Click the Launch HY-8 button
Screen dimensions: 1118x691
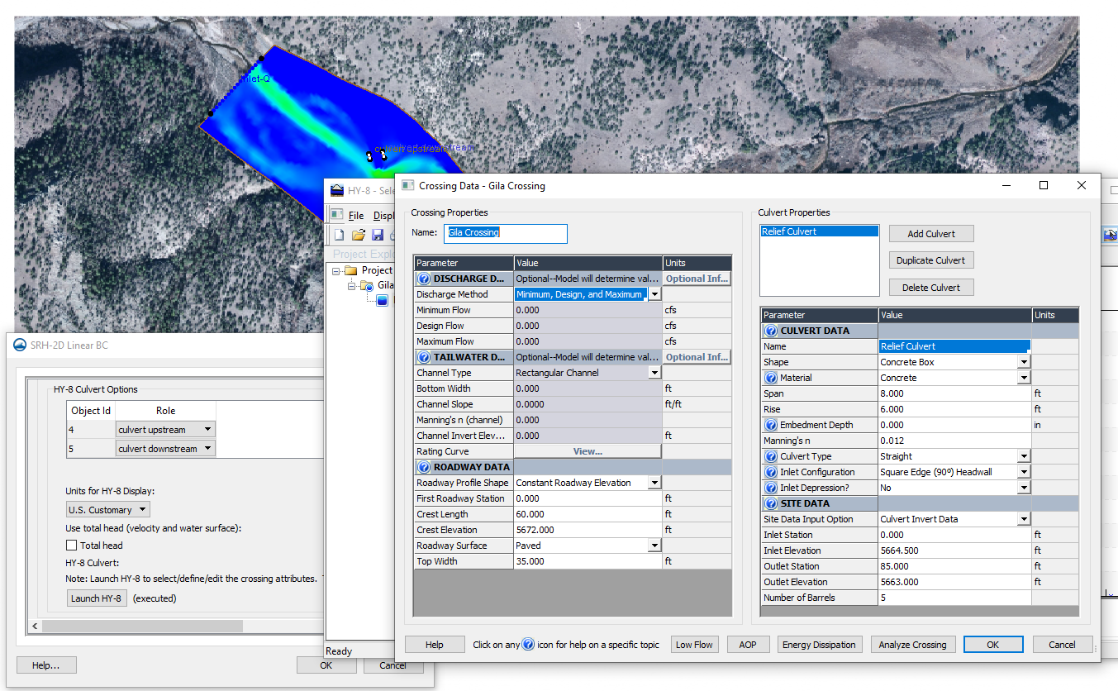97,598
